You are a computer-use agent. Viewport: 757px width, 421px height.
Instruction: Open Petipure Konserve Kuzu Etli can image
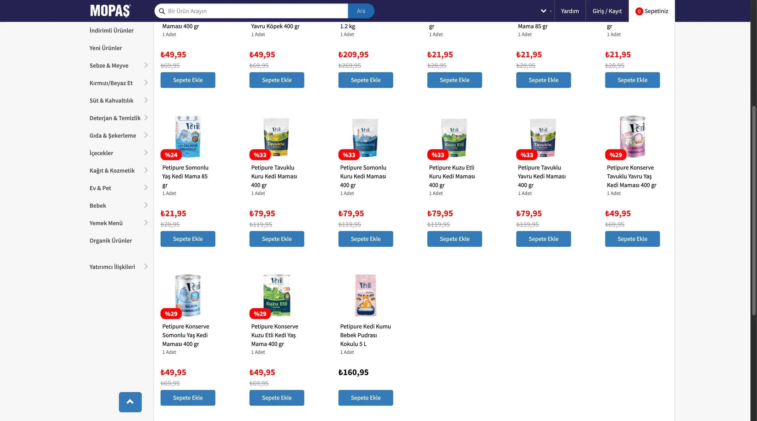[277, 295]
